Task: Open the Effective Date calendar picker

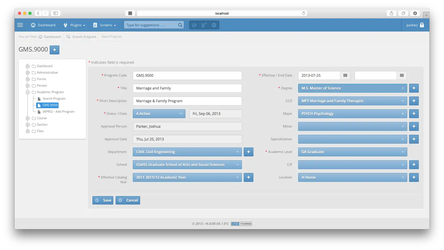Action: (345, 75)
